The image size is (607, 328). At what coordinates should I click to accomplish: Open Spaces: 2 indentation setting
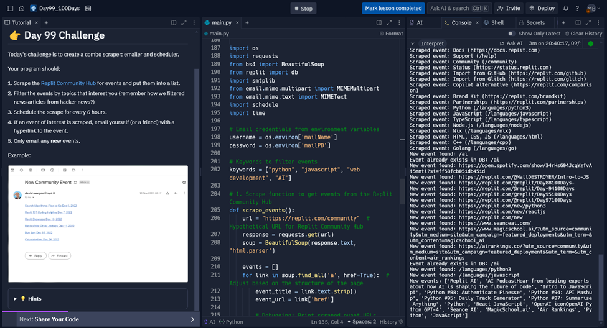click(362, 322)
